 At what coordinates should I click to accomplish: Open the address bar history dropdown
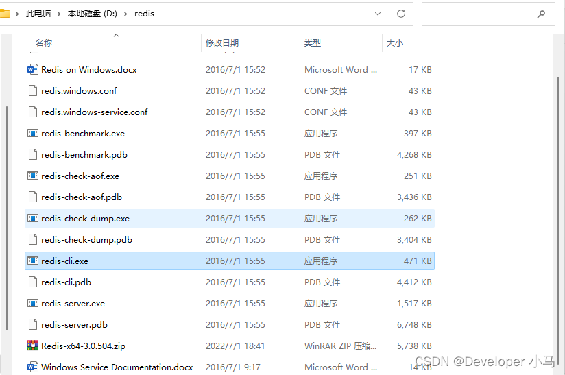point(378,14)
